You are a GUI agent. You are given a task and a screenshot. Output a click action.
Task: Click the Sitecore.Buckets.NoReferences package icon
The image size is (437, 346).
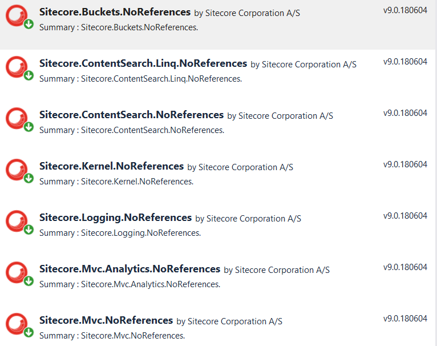point(18,17)
